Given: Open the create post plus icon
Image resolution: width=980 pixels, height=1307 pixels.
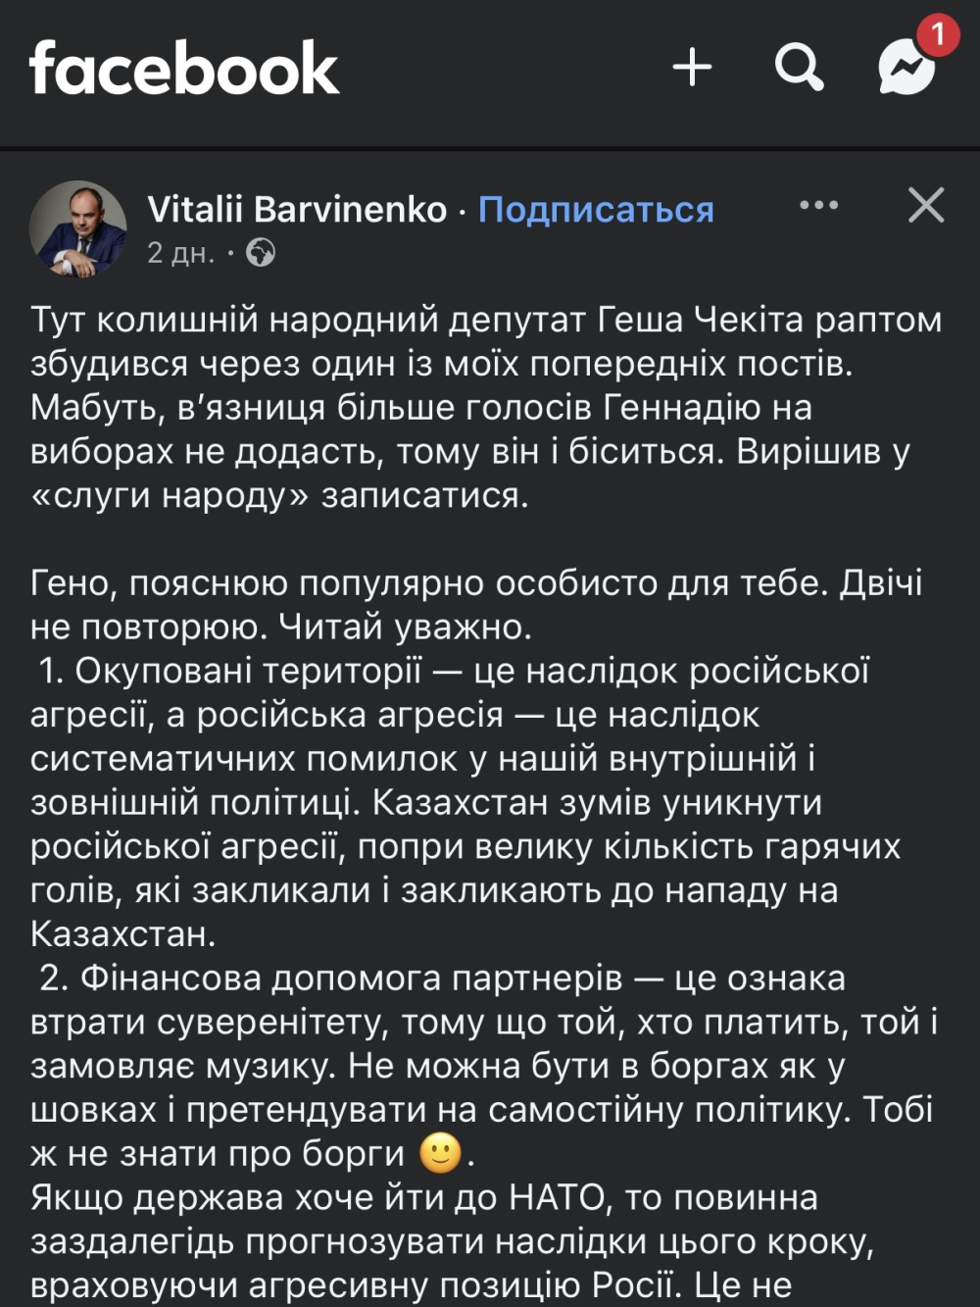Looking at the screenshot, I should click(692, 67).
